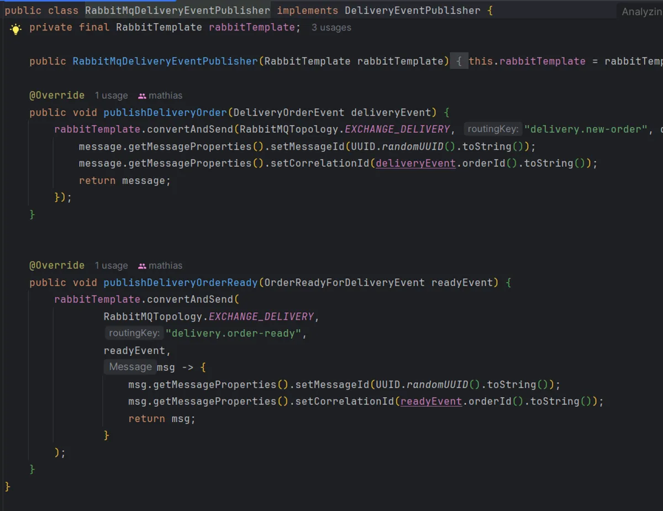Expand the folded constructor body brace
Viewport: 663px width, 511px height.
pos(459,61)
